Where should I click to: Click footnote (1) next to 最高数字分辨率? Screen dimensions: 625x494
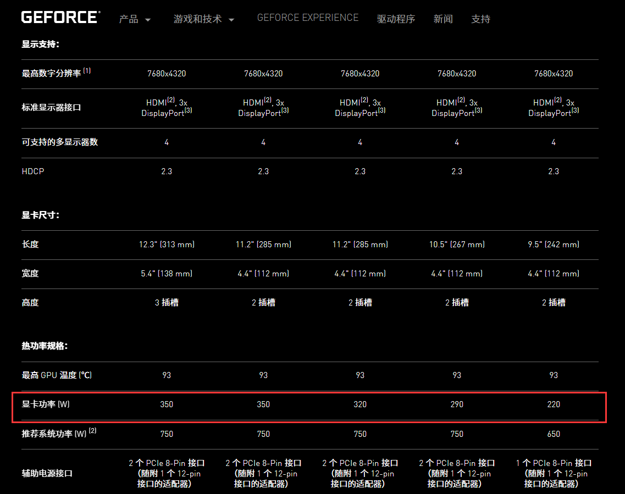coord(87,71)
